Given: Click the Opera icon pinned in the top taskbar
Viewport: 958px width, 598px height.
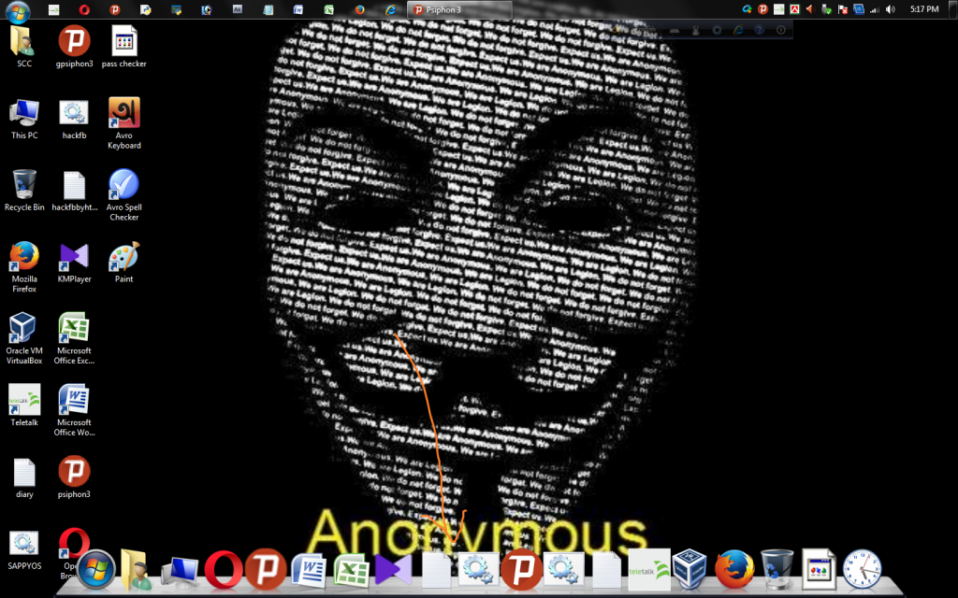Looking at the screenshot, I should [x=84, y=9].
